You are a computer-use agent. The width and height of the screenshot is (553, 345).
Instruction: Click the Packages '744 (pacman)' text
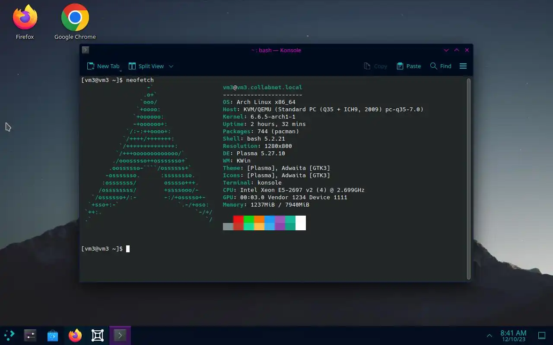(278, 132)
